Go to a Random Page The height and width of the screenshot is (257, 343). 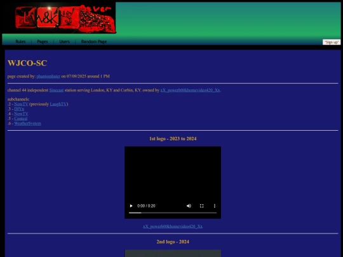(x=94, y=41)
